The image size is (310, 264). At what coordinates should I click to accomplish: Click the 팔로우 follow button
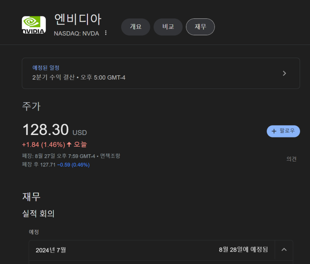click(x=283, y=131)
